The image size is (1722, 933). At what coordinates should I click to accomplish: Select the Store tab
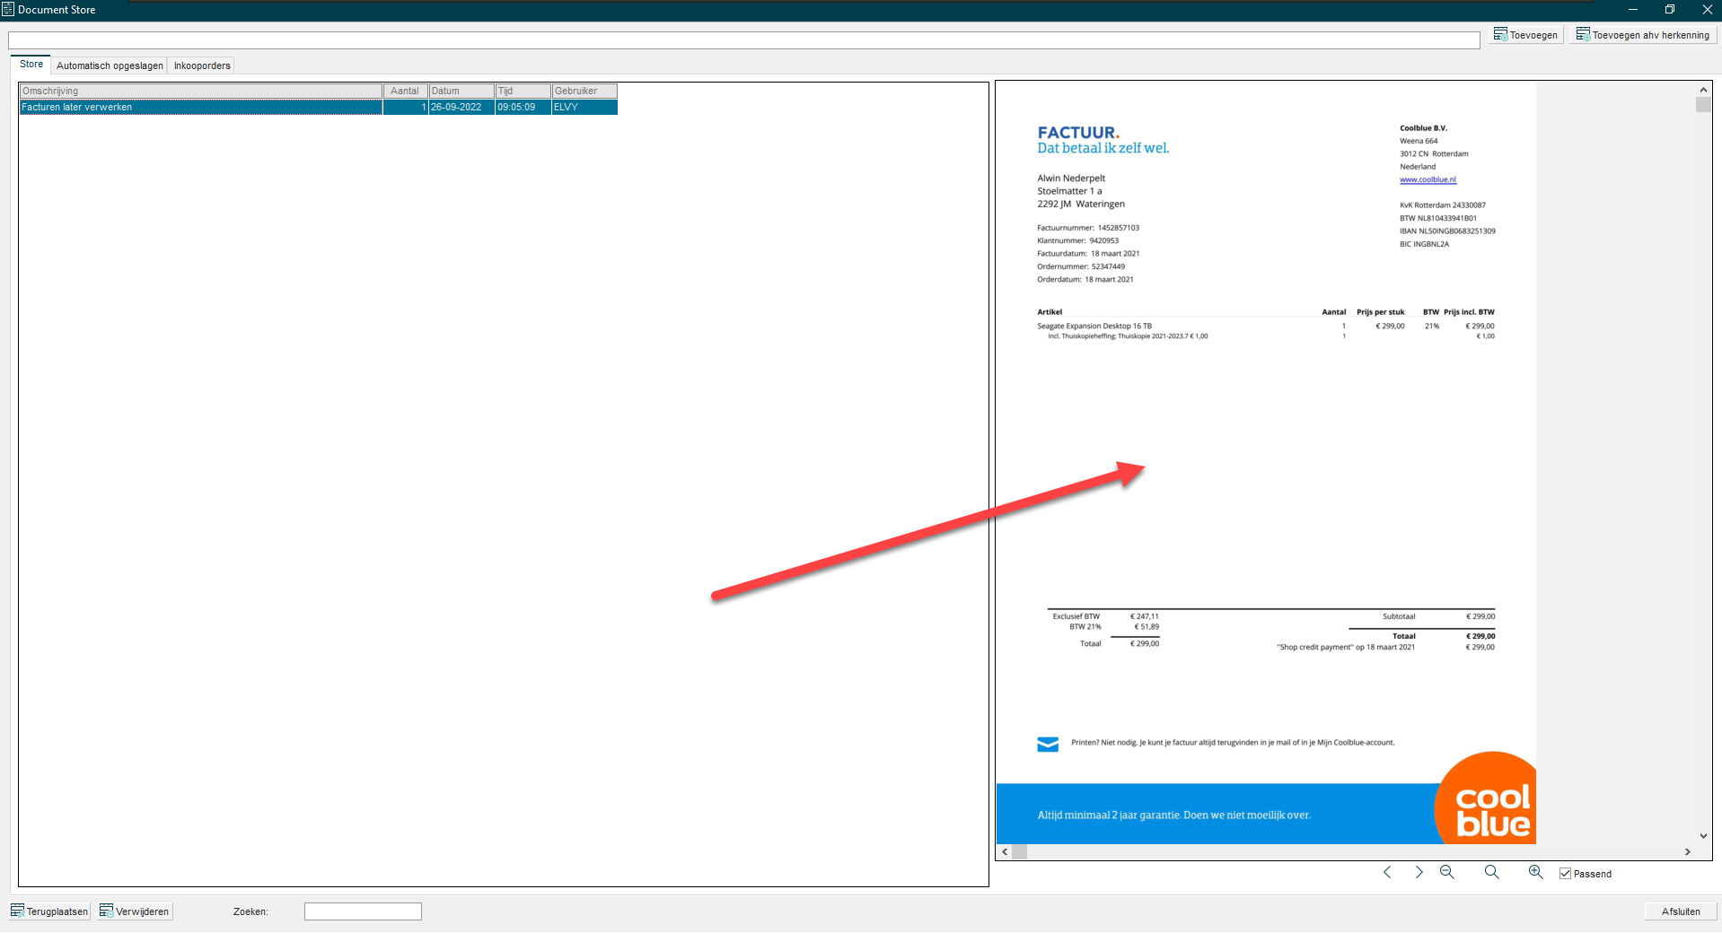(31, 65)
